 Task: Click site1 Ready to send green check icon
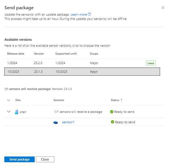pyautogui.click(x=112, y=112)
